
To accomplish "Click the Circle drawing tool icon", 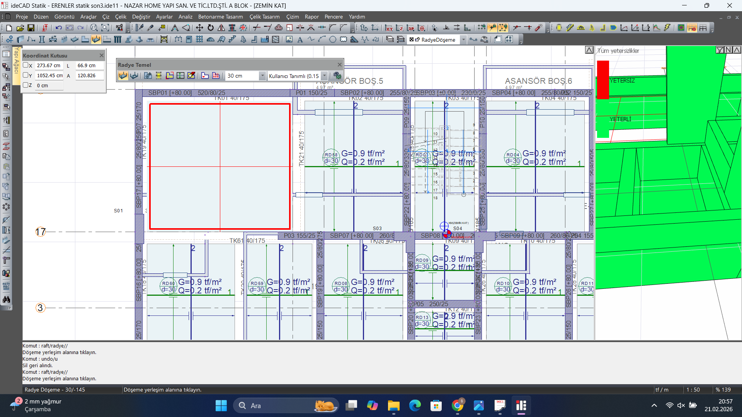I will tap(332, 39).
